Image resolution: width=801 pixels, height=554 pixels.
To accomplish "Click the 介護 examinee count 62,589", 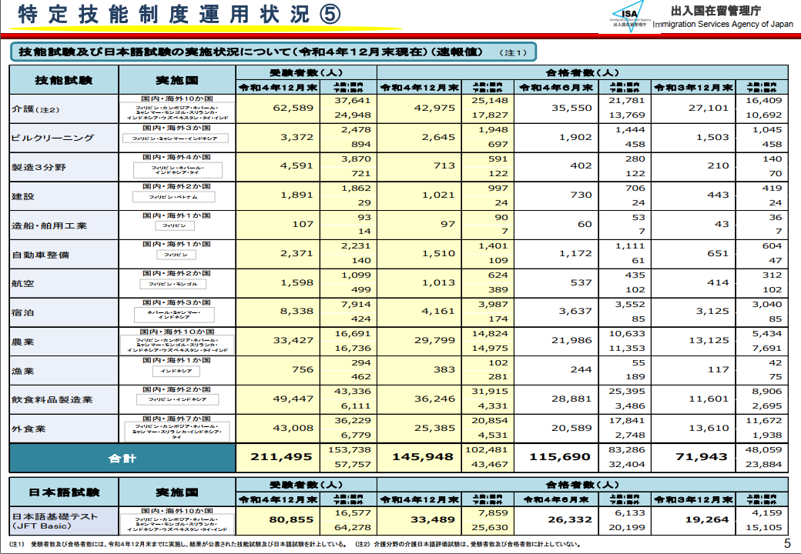I will 293,108.
